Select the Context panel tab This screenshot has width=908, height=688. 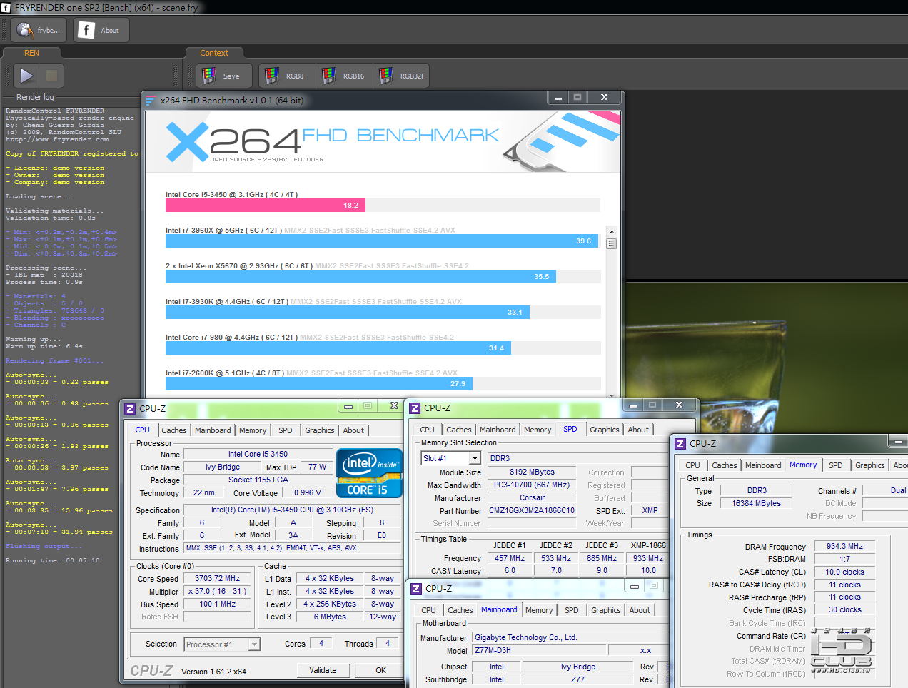pyautogui.click(x=214, y=53)
